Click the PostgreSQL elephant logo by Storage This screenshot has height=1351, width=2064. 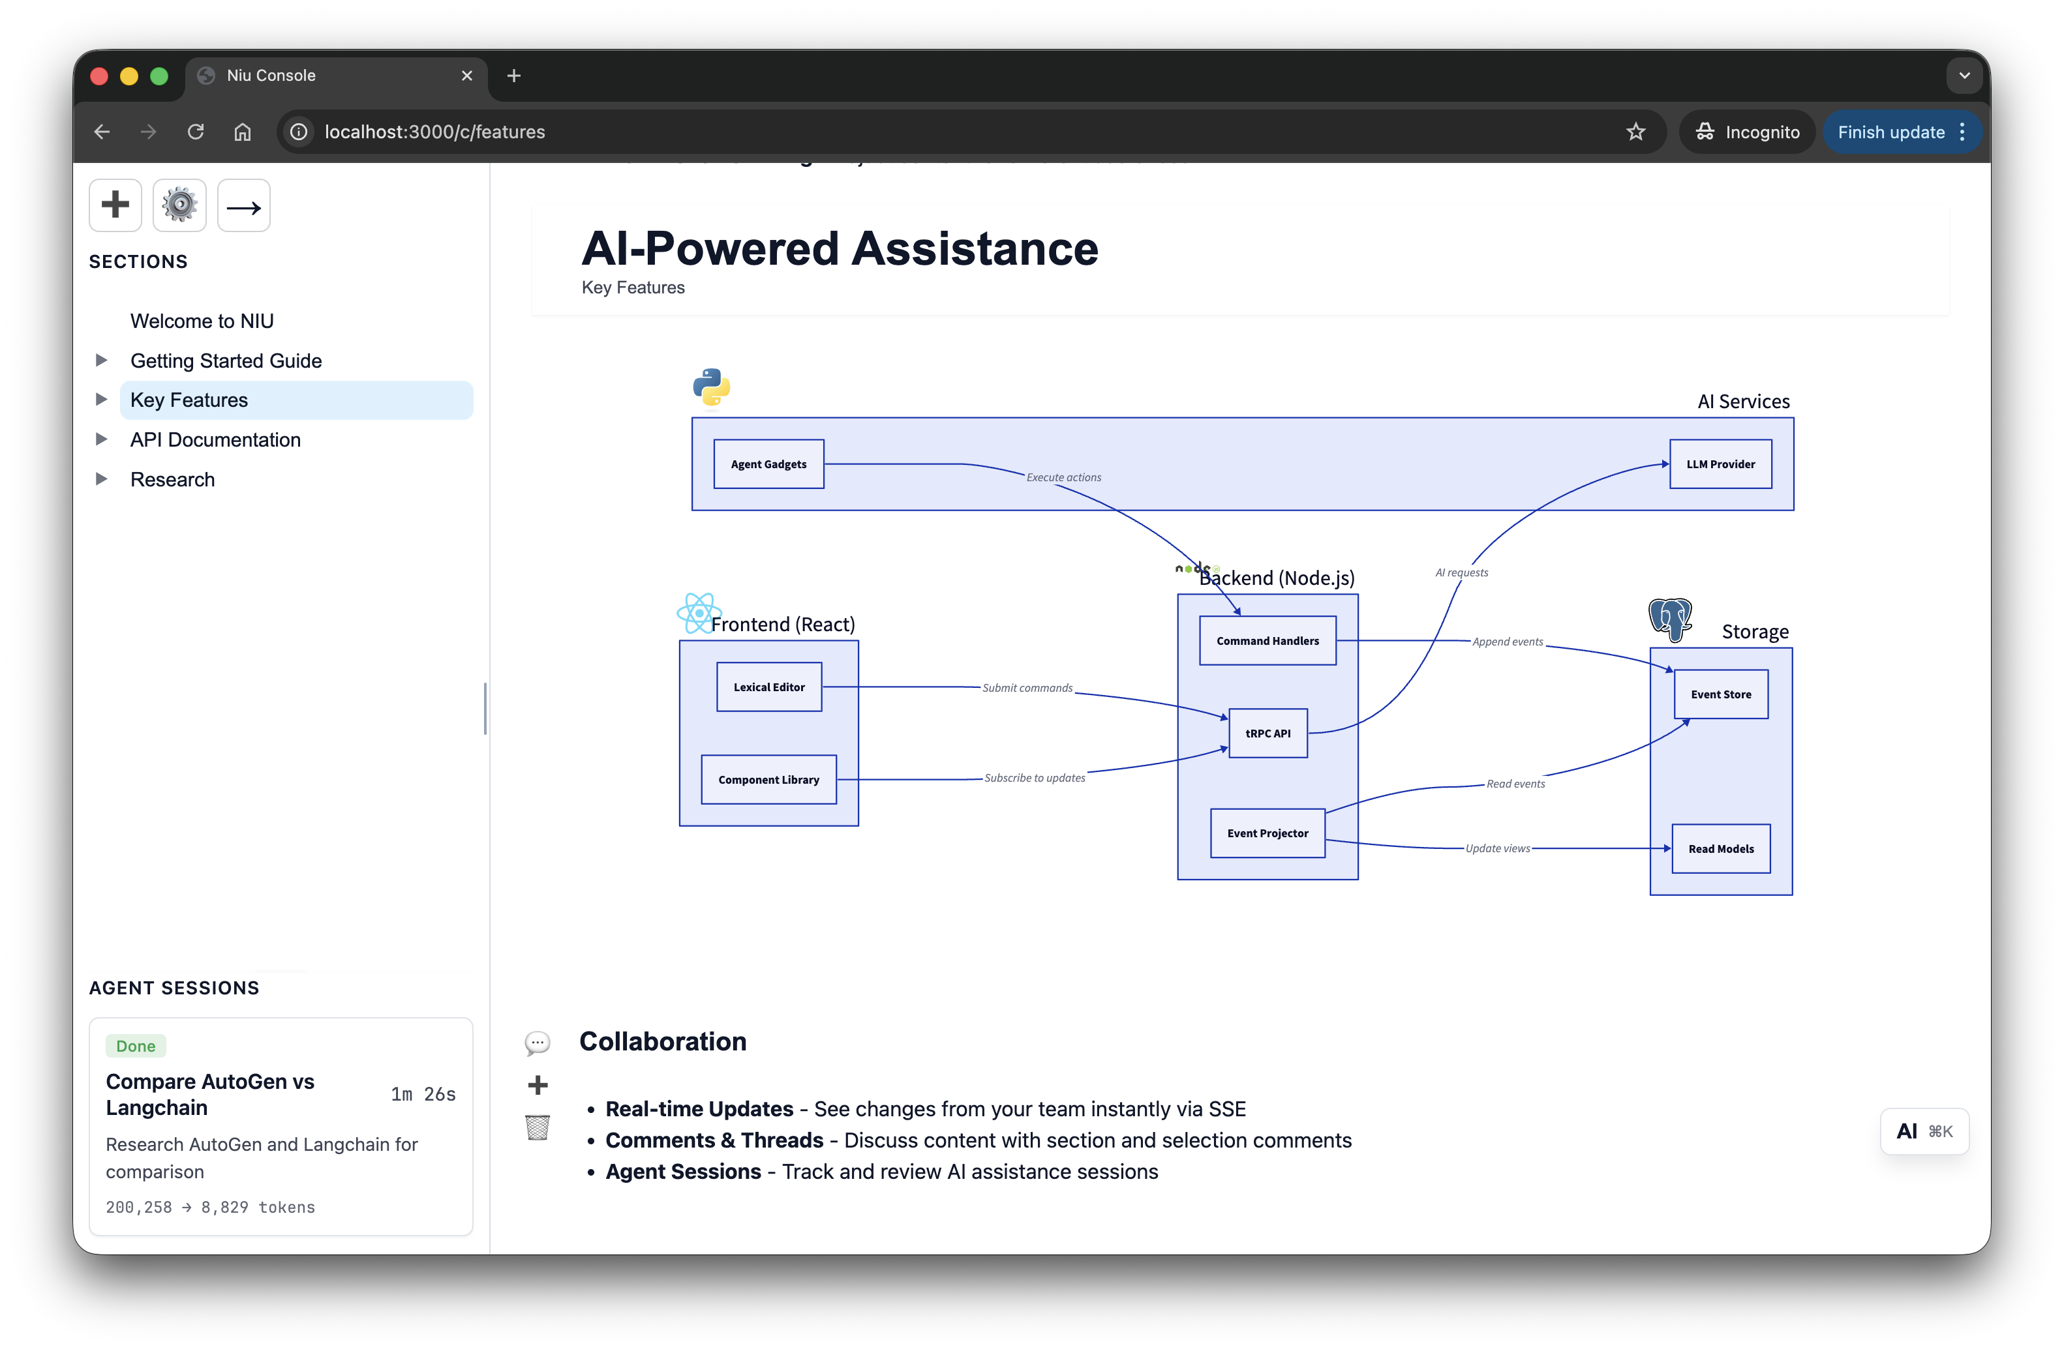[x=1670, y=619]
